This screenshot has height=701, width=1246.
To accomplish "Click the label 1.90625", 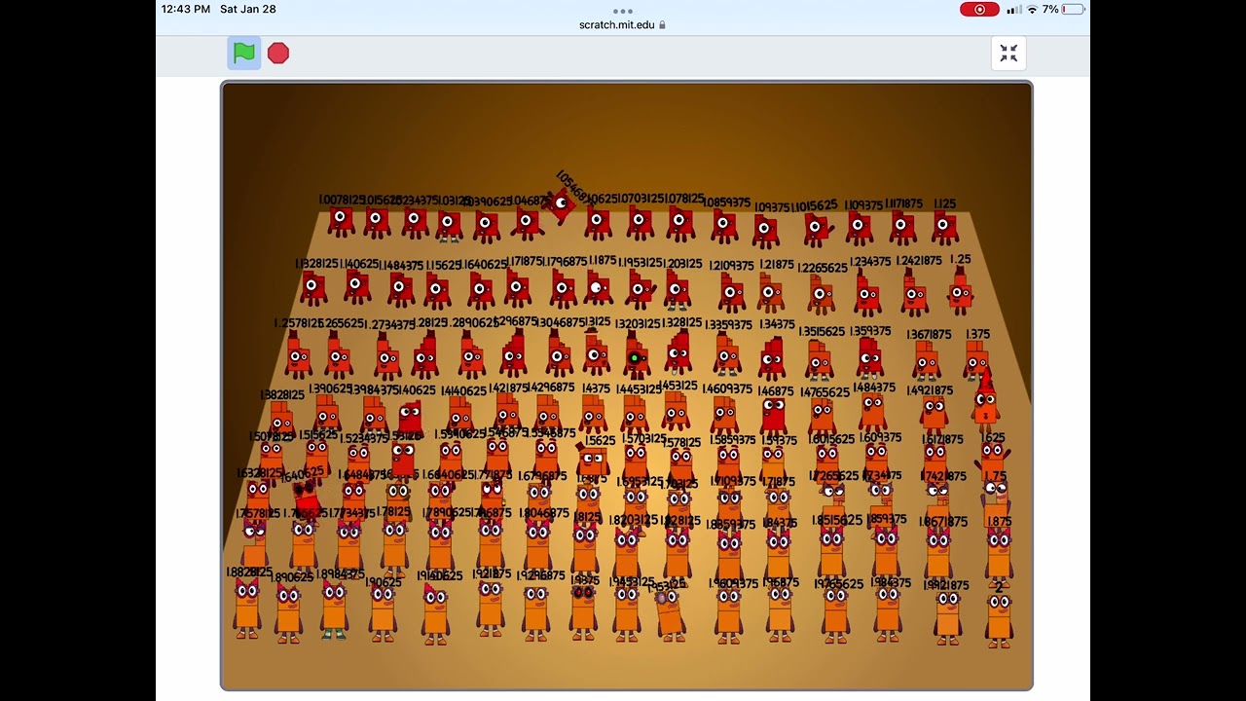I will 384,582.
